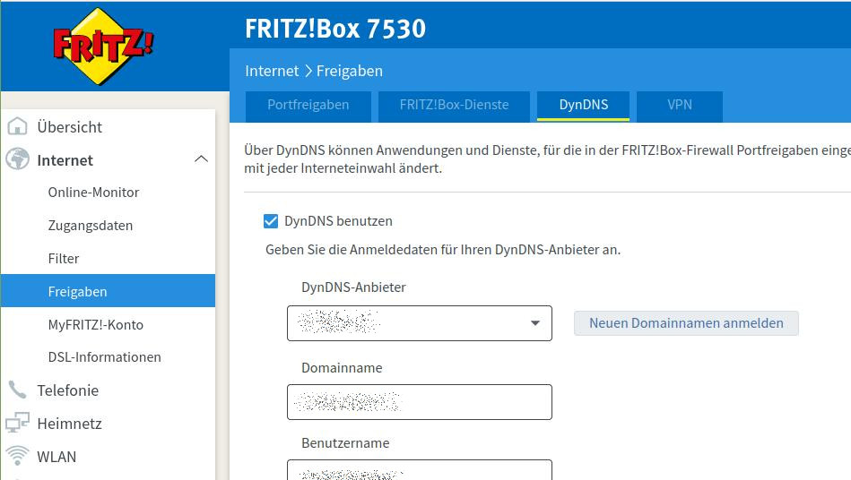Click into the Benutzername input field
This screenshot has width=851, height=480.
[x=420, y=470]
